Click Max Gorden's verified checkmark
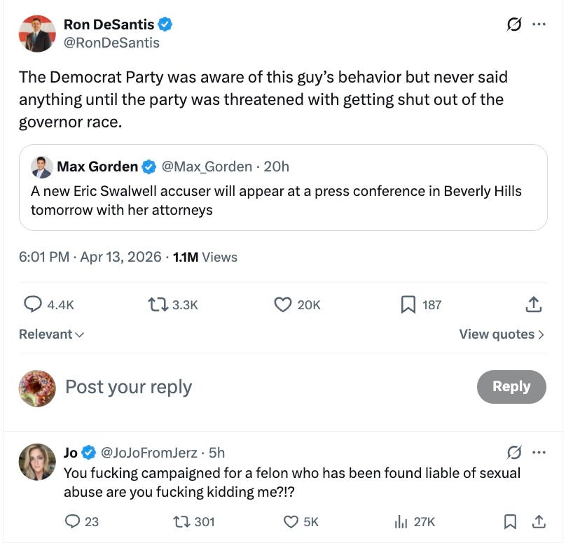This screenshot has width=566, height=543. (x=148, y=167)
